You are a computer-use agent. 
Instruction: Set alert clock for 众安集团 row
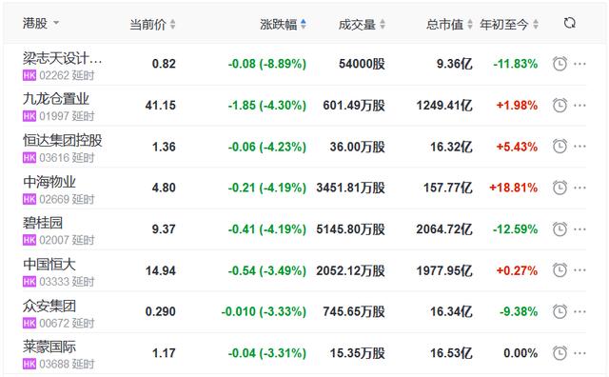point(560,311)
